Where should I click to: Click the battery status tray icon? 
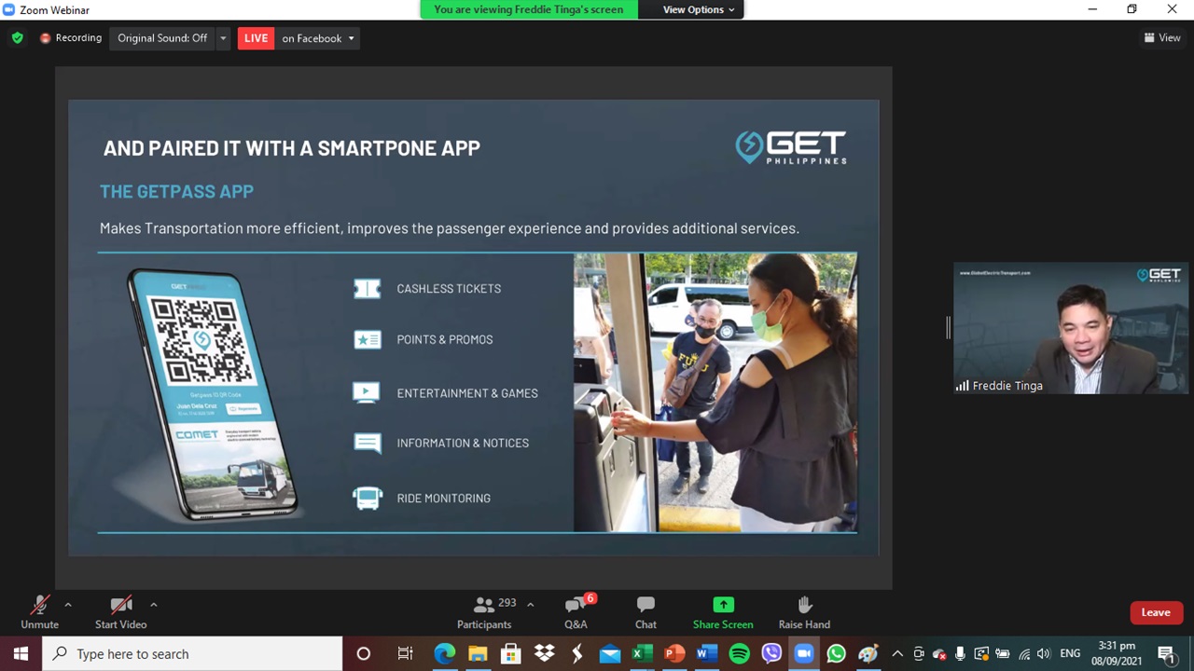pos(1003,653)
